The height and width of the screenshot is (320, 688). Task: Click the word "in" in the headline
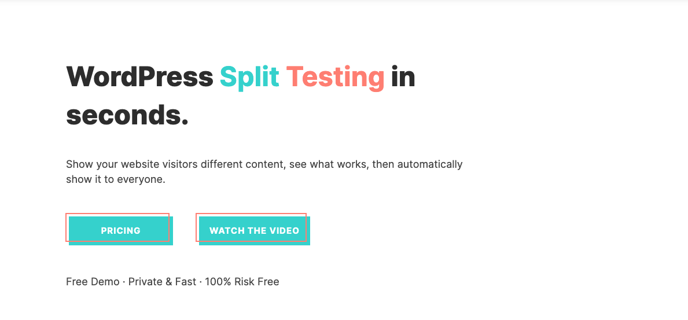click(x=403, y=77)
